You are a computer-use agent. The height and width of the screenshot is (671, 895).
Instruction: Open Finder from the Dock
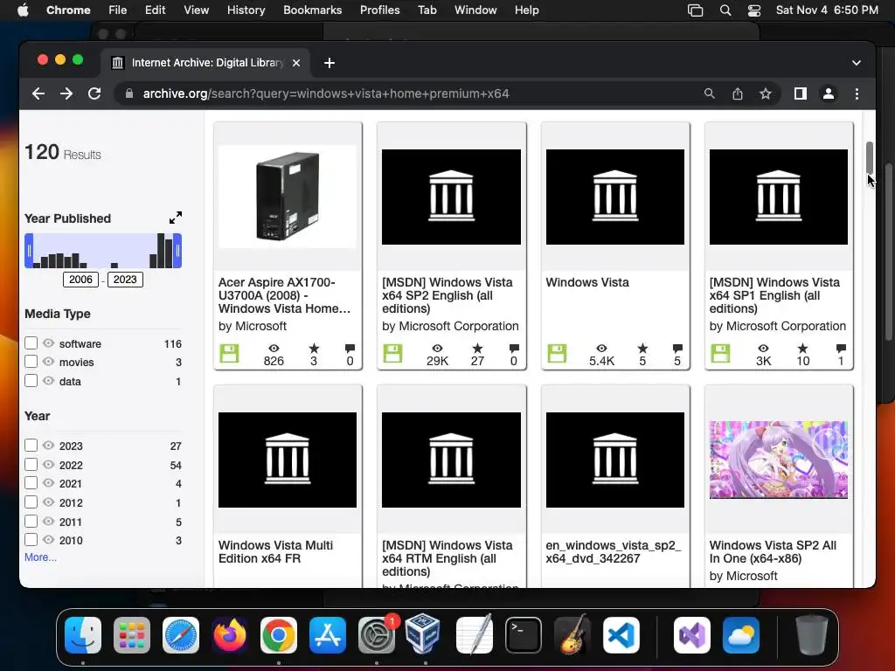coord(83,635)
